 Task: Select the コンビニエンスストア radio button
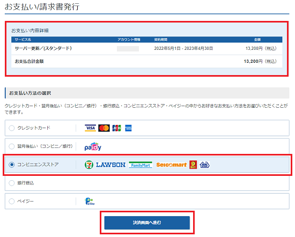pos(12,165)
